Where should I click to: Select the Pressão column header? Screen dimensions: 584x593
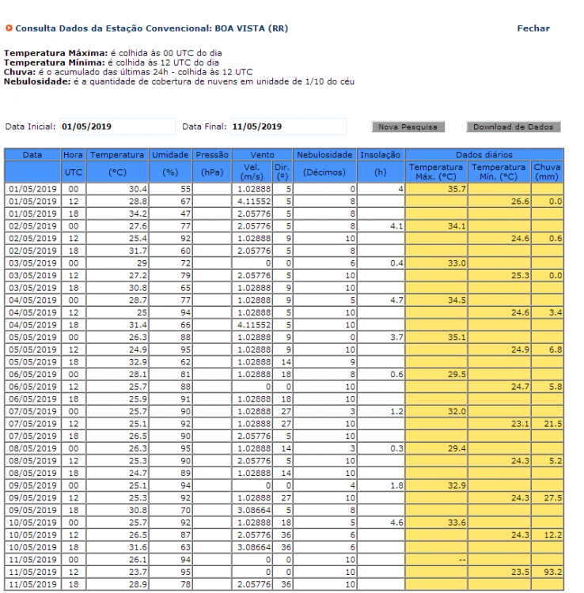(x=212, y=155)
